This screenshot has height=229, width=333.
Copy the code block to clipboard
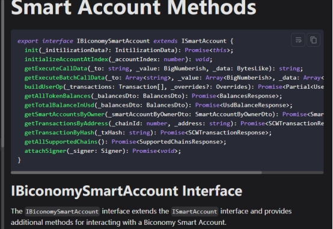tap(313, 40)
